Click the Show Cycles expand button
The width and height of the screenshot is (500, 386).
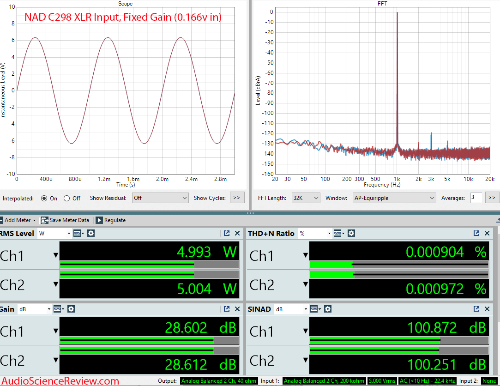236,198
